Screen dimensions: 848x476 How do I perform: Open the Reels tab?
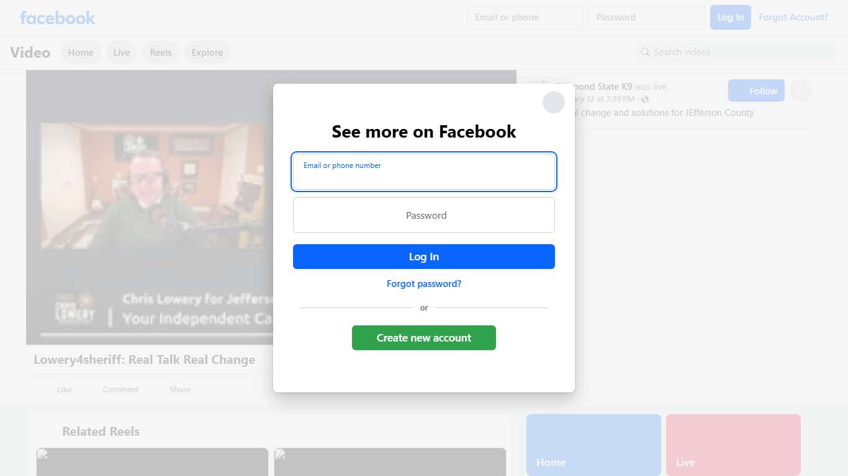161,53
